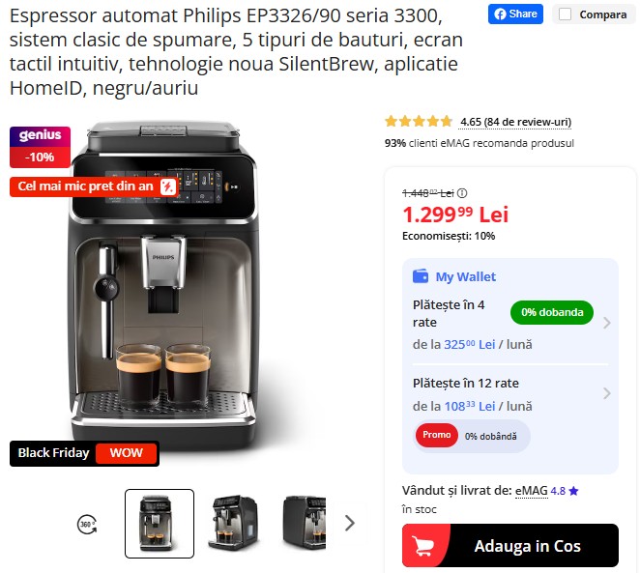Click the lightning bolt price badge icon
Screen dimensions: 640x573
pos(168,186)
